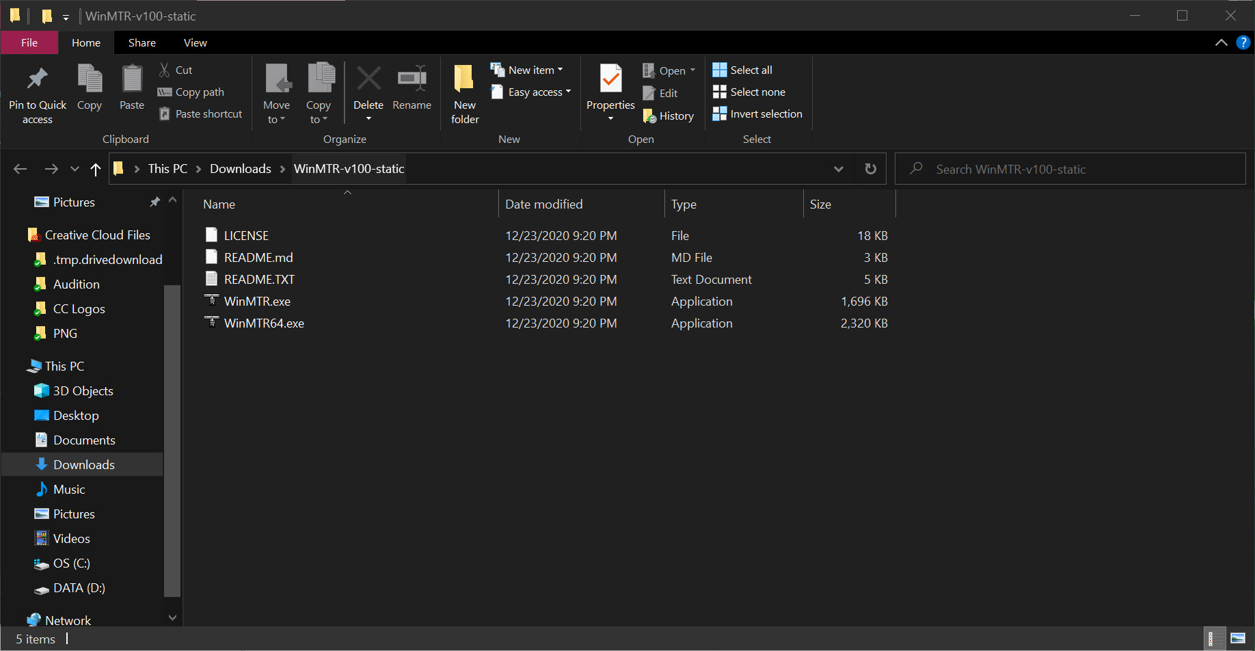Switch to large icons view in status bar
Image resolution: width=1255 pixels, height=651 pixels.
[x=1238, y=639]
